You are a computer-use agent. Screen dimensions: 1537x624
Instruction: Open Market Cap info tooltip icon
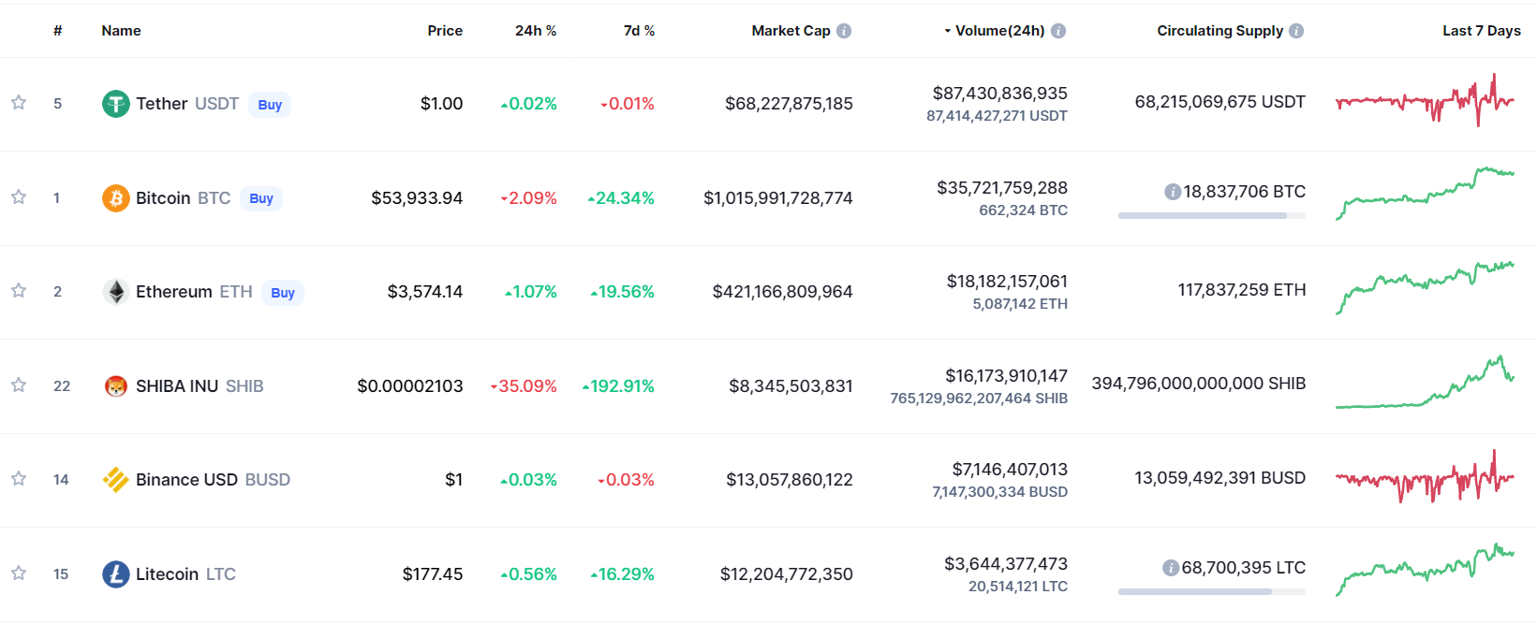844,31
